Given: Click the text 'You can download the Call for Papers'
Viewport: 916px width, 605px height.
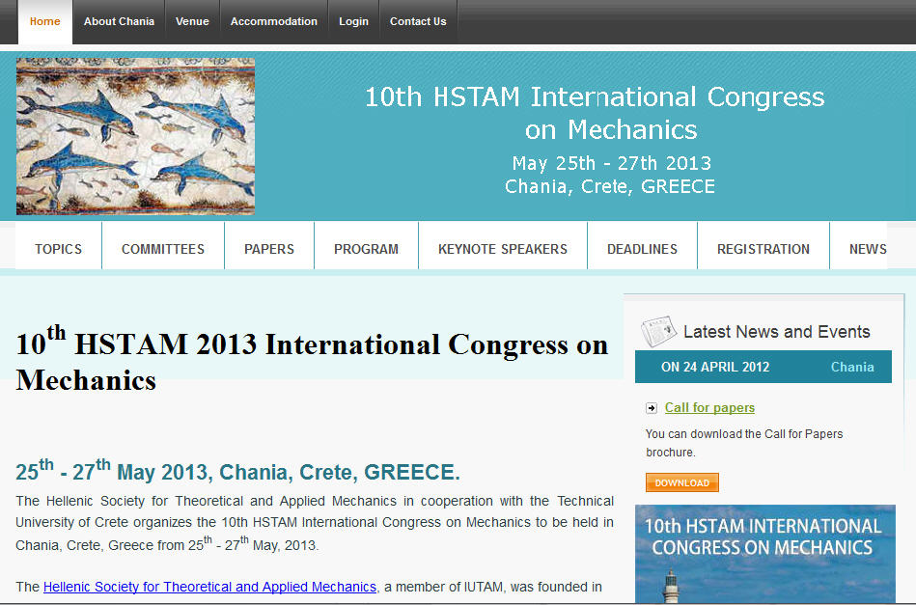Looking at the screenshot, I should (744, 434).
